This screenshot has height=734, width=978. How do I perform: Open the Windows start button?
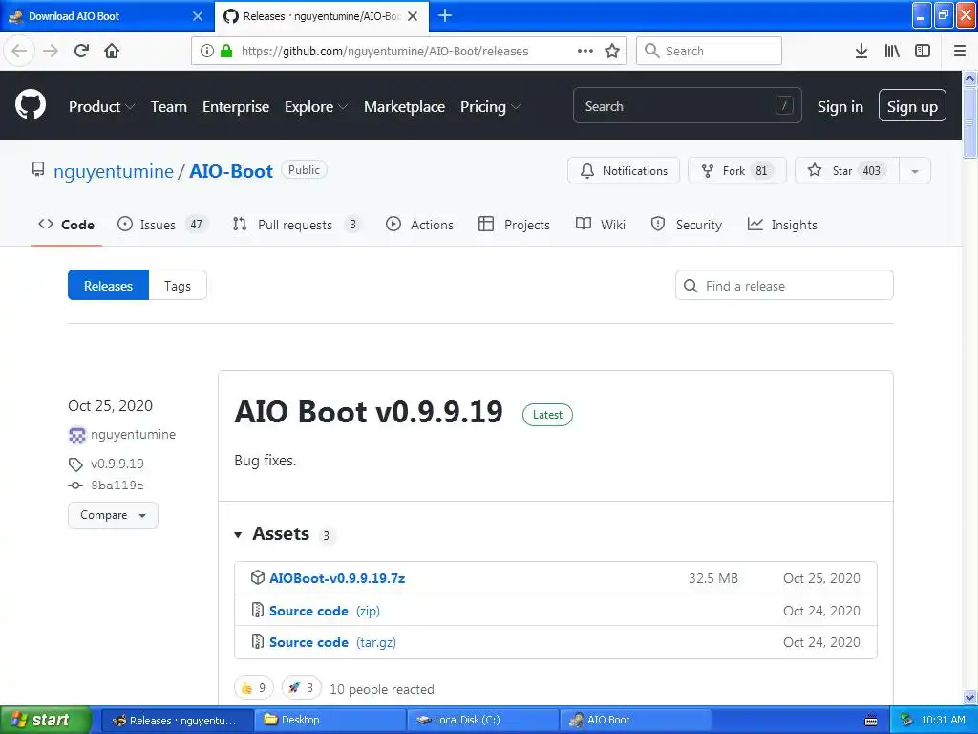[x=45, y=720]
